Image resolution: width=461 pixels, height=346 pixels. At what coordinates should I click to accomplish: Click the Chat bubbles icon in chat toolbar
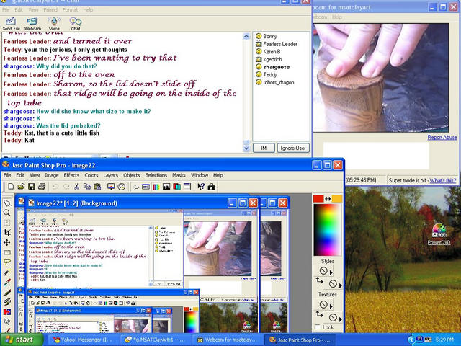[76, 24]
